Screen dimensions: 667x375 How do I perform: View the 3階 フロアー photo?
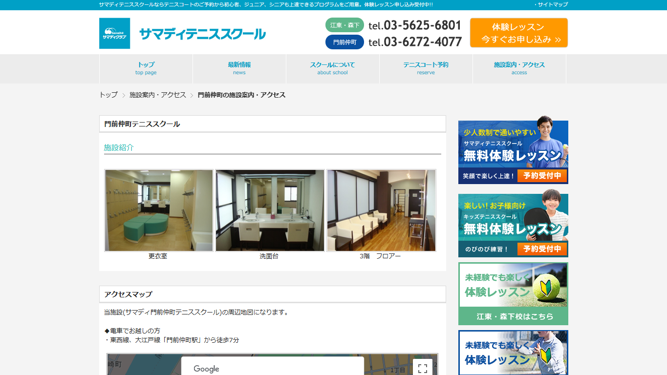381,210
